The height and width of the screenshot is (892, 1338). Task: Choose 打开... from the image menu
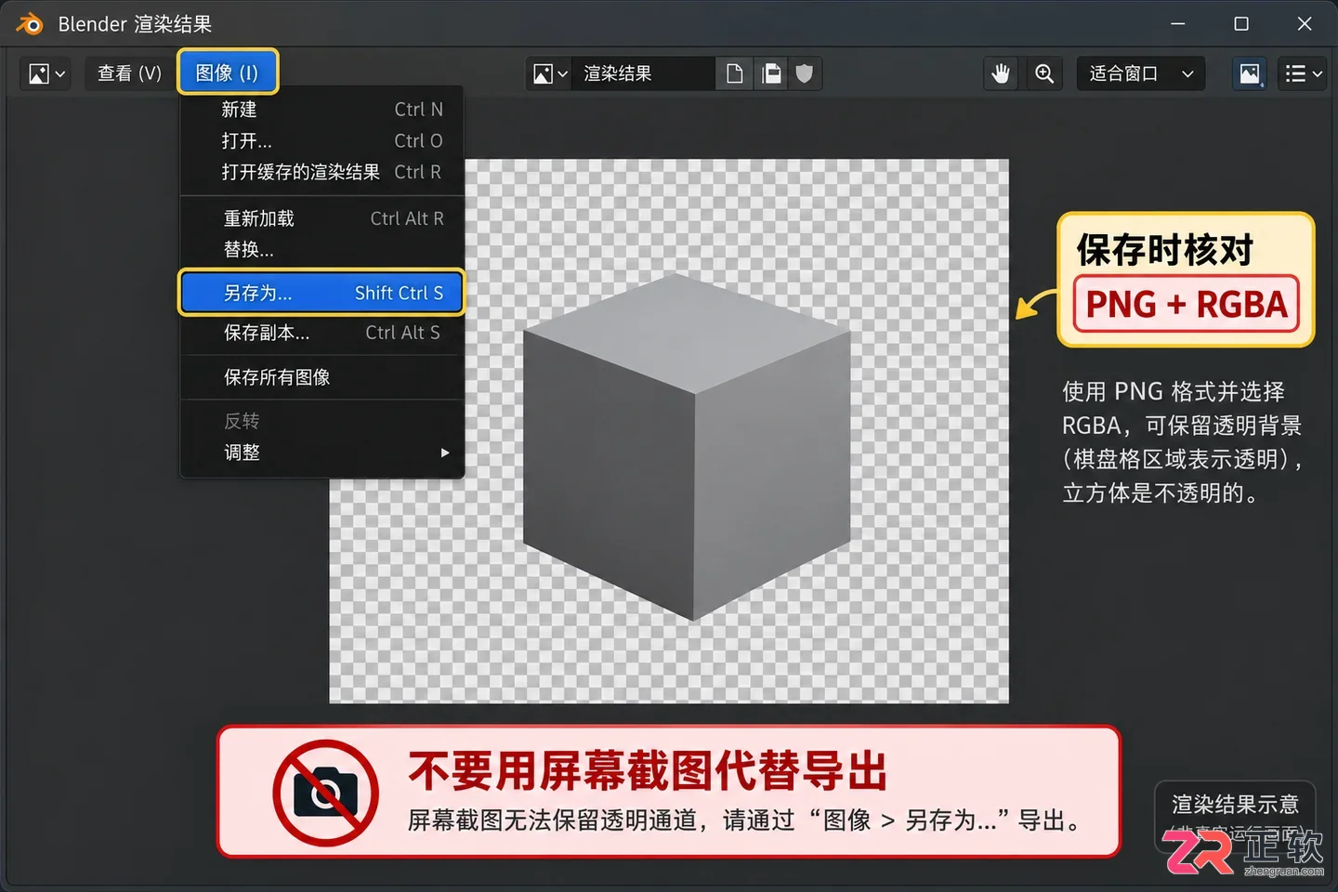(x=321, y=141)
